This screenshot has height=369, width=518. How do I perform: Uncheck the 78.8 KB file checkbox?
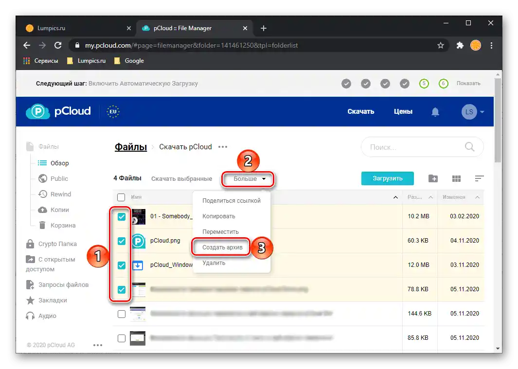point(122,290)
